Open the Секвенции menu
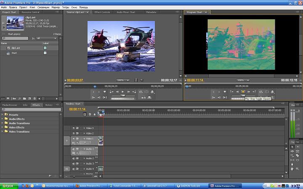 pyautogui.click(x=44, y=7)
